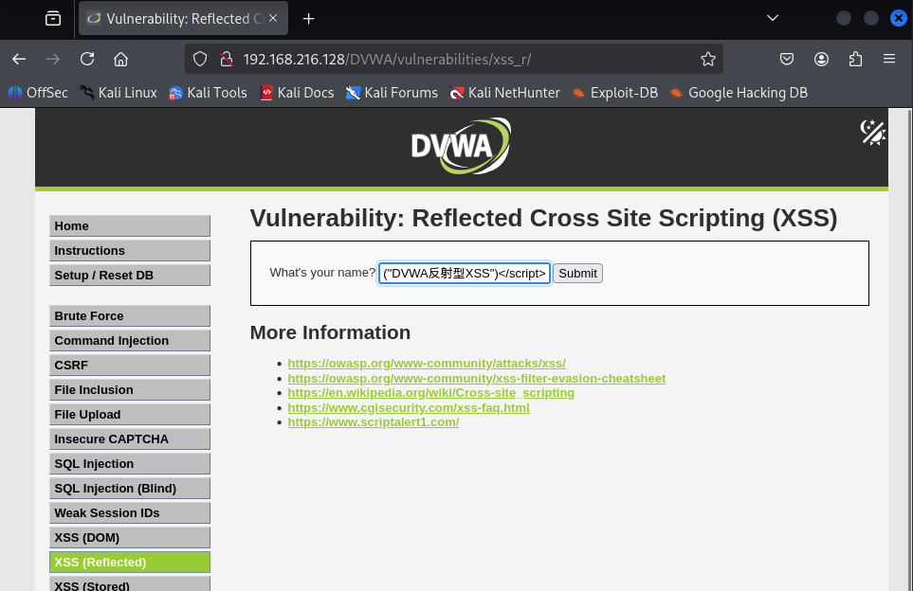The image size is (913, 591).
Task: Go to File Upload page
Action: coord(130,414)
